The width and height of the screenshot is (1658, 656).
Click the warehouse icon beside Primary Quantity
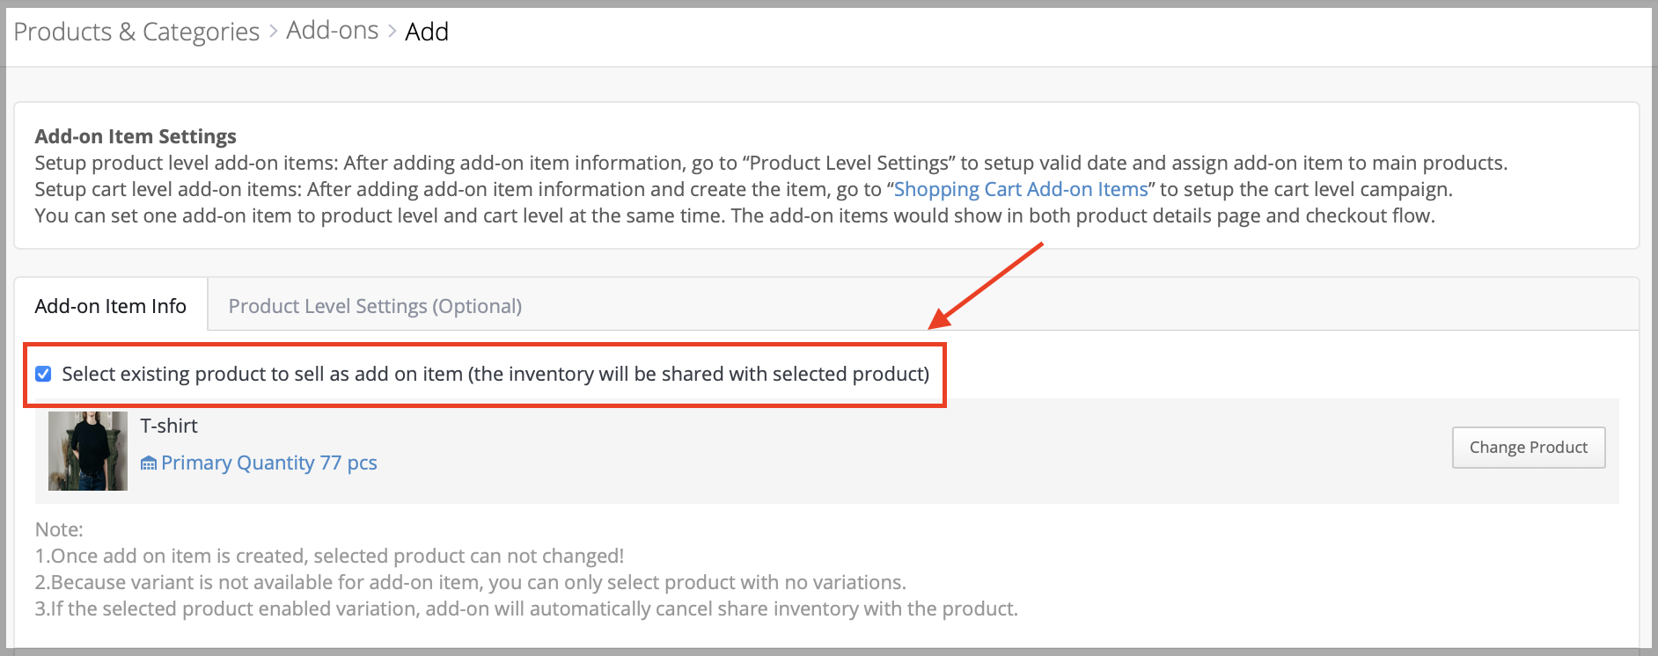[x=149, y=463]
